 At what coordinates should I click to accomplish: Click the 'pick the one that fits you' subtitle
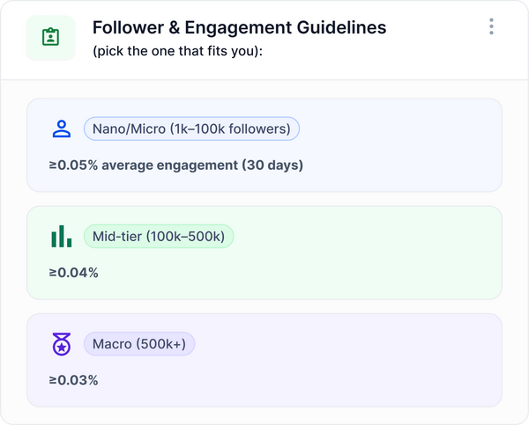tap(177, 51)
